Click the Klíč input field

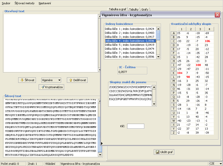[x=136, y=126]
